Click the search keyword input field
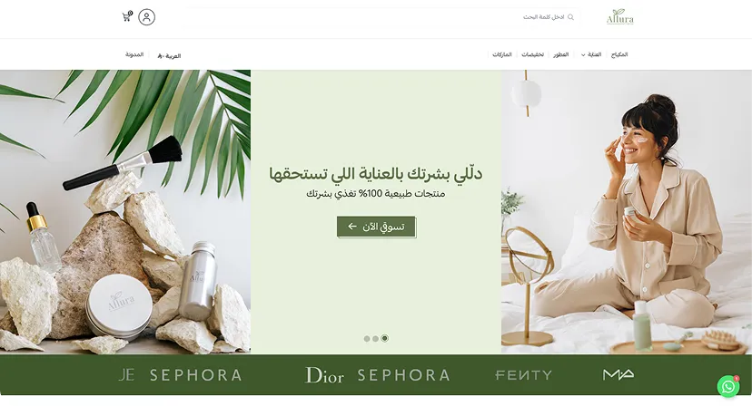The height and width of the screenshot is (406, 752). pyautogui.click(x=383, y=17)
